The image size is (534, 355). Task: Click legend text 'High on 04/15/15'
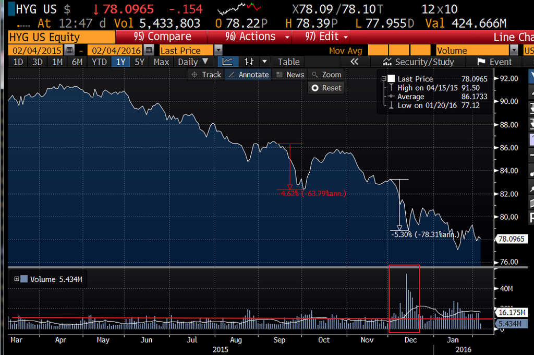point(428,88)
